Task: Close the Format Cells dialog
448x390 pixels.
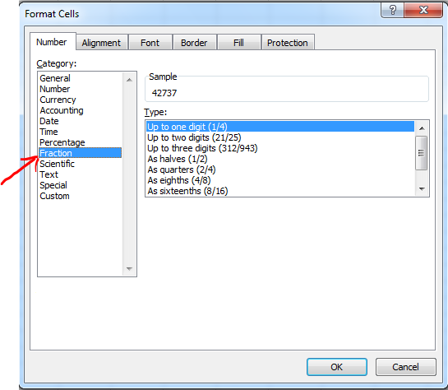Action: click(x=423, y=11)
